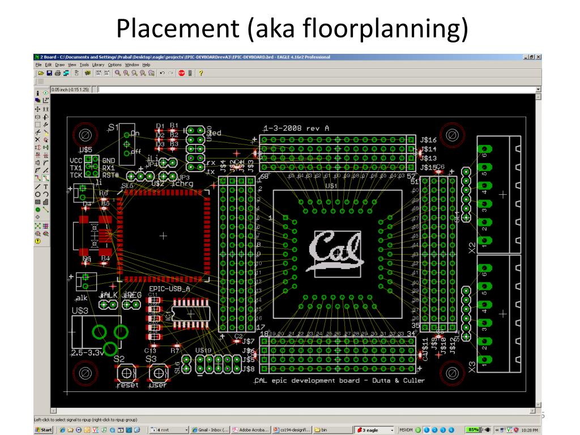This screenshot has width=580, height=435.
Task: Select the Show (eye) tool
Action: (45, 93)
